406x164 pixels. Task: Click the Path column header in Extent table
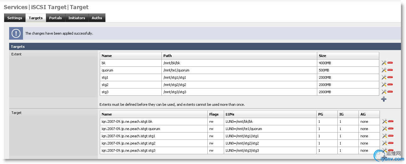coord(240,56)
